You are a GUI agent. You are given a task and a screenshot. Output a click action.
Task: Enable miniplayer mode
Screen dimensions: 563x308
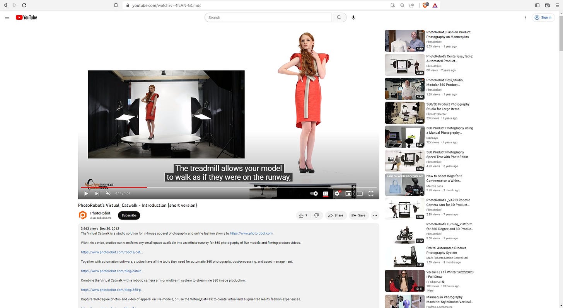click(348, 194)
